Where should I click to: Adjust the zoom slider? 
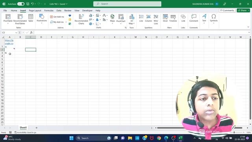click(x=234, y=133)
